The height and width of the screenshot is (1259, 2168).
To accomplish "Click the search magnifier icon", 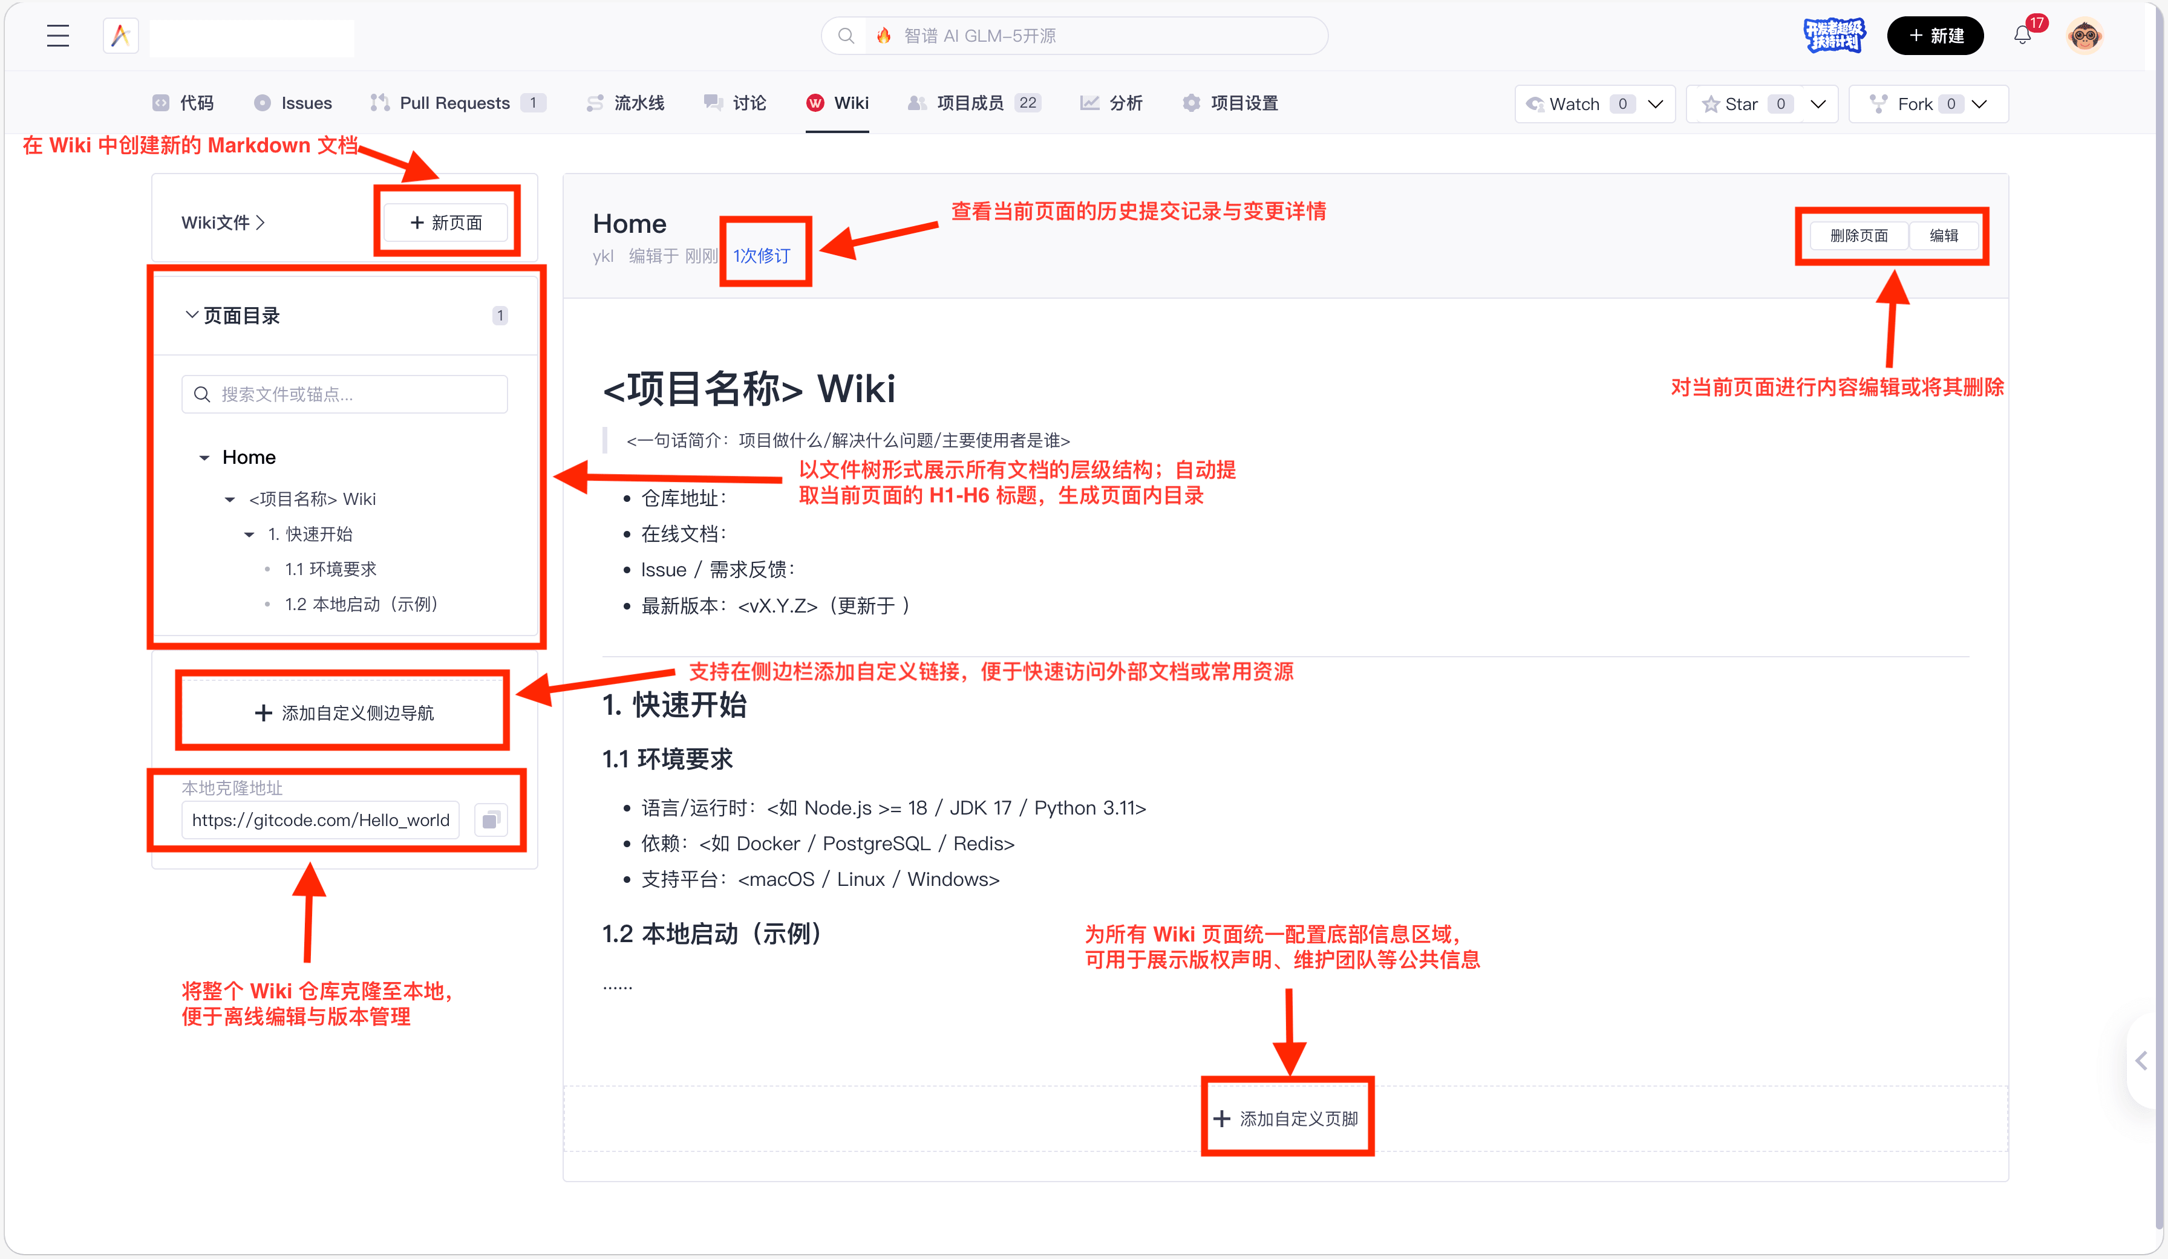I will tap(846, 35).
